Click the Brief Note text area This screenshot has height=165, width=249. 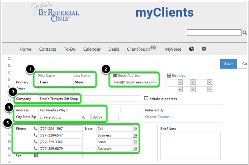(x=190, y=146)
